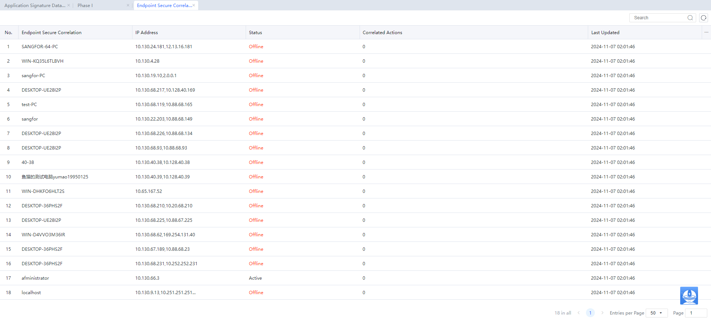Viewport: 711px width, 319px height.
Task: Click the Status column header
Action: coord(255,33)
